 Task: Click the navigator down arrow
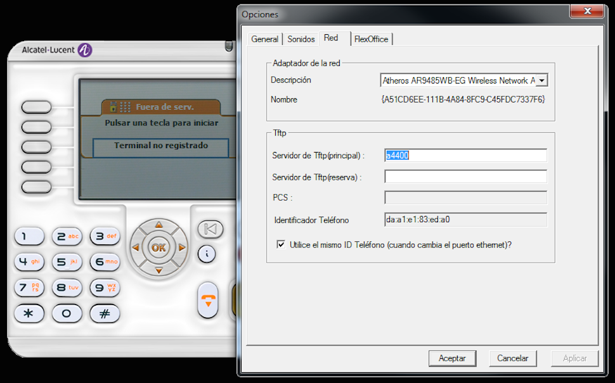coord(159,270)
